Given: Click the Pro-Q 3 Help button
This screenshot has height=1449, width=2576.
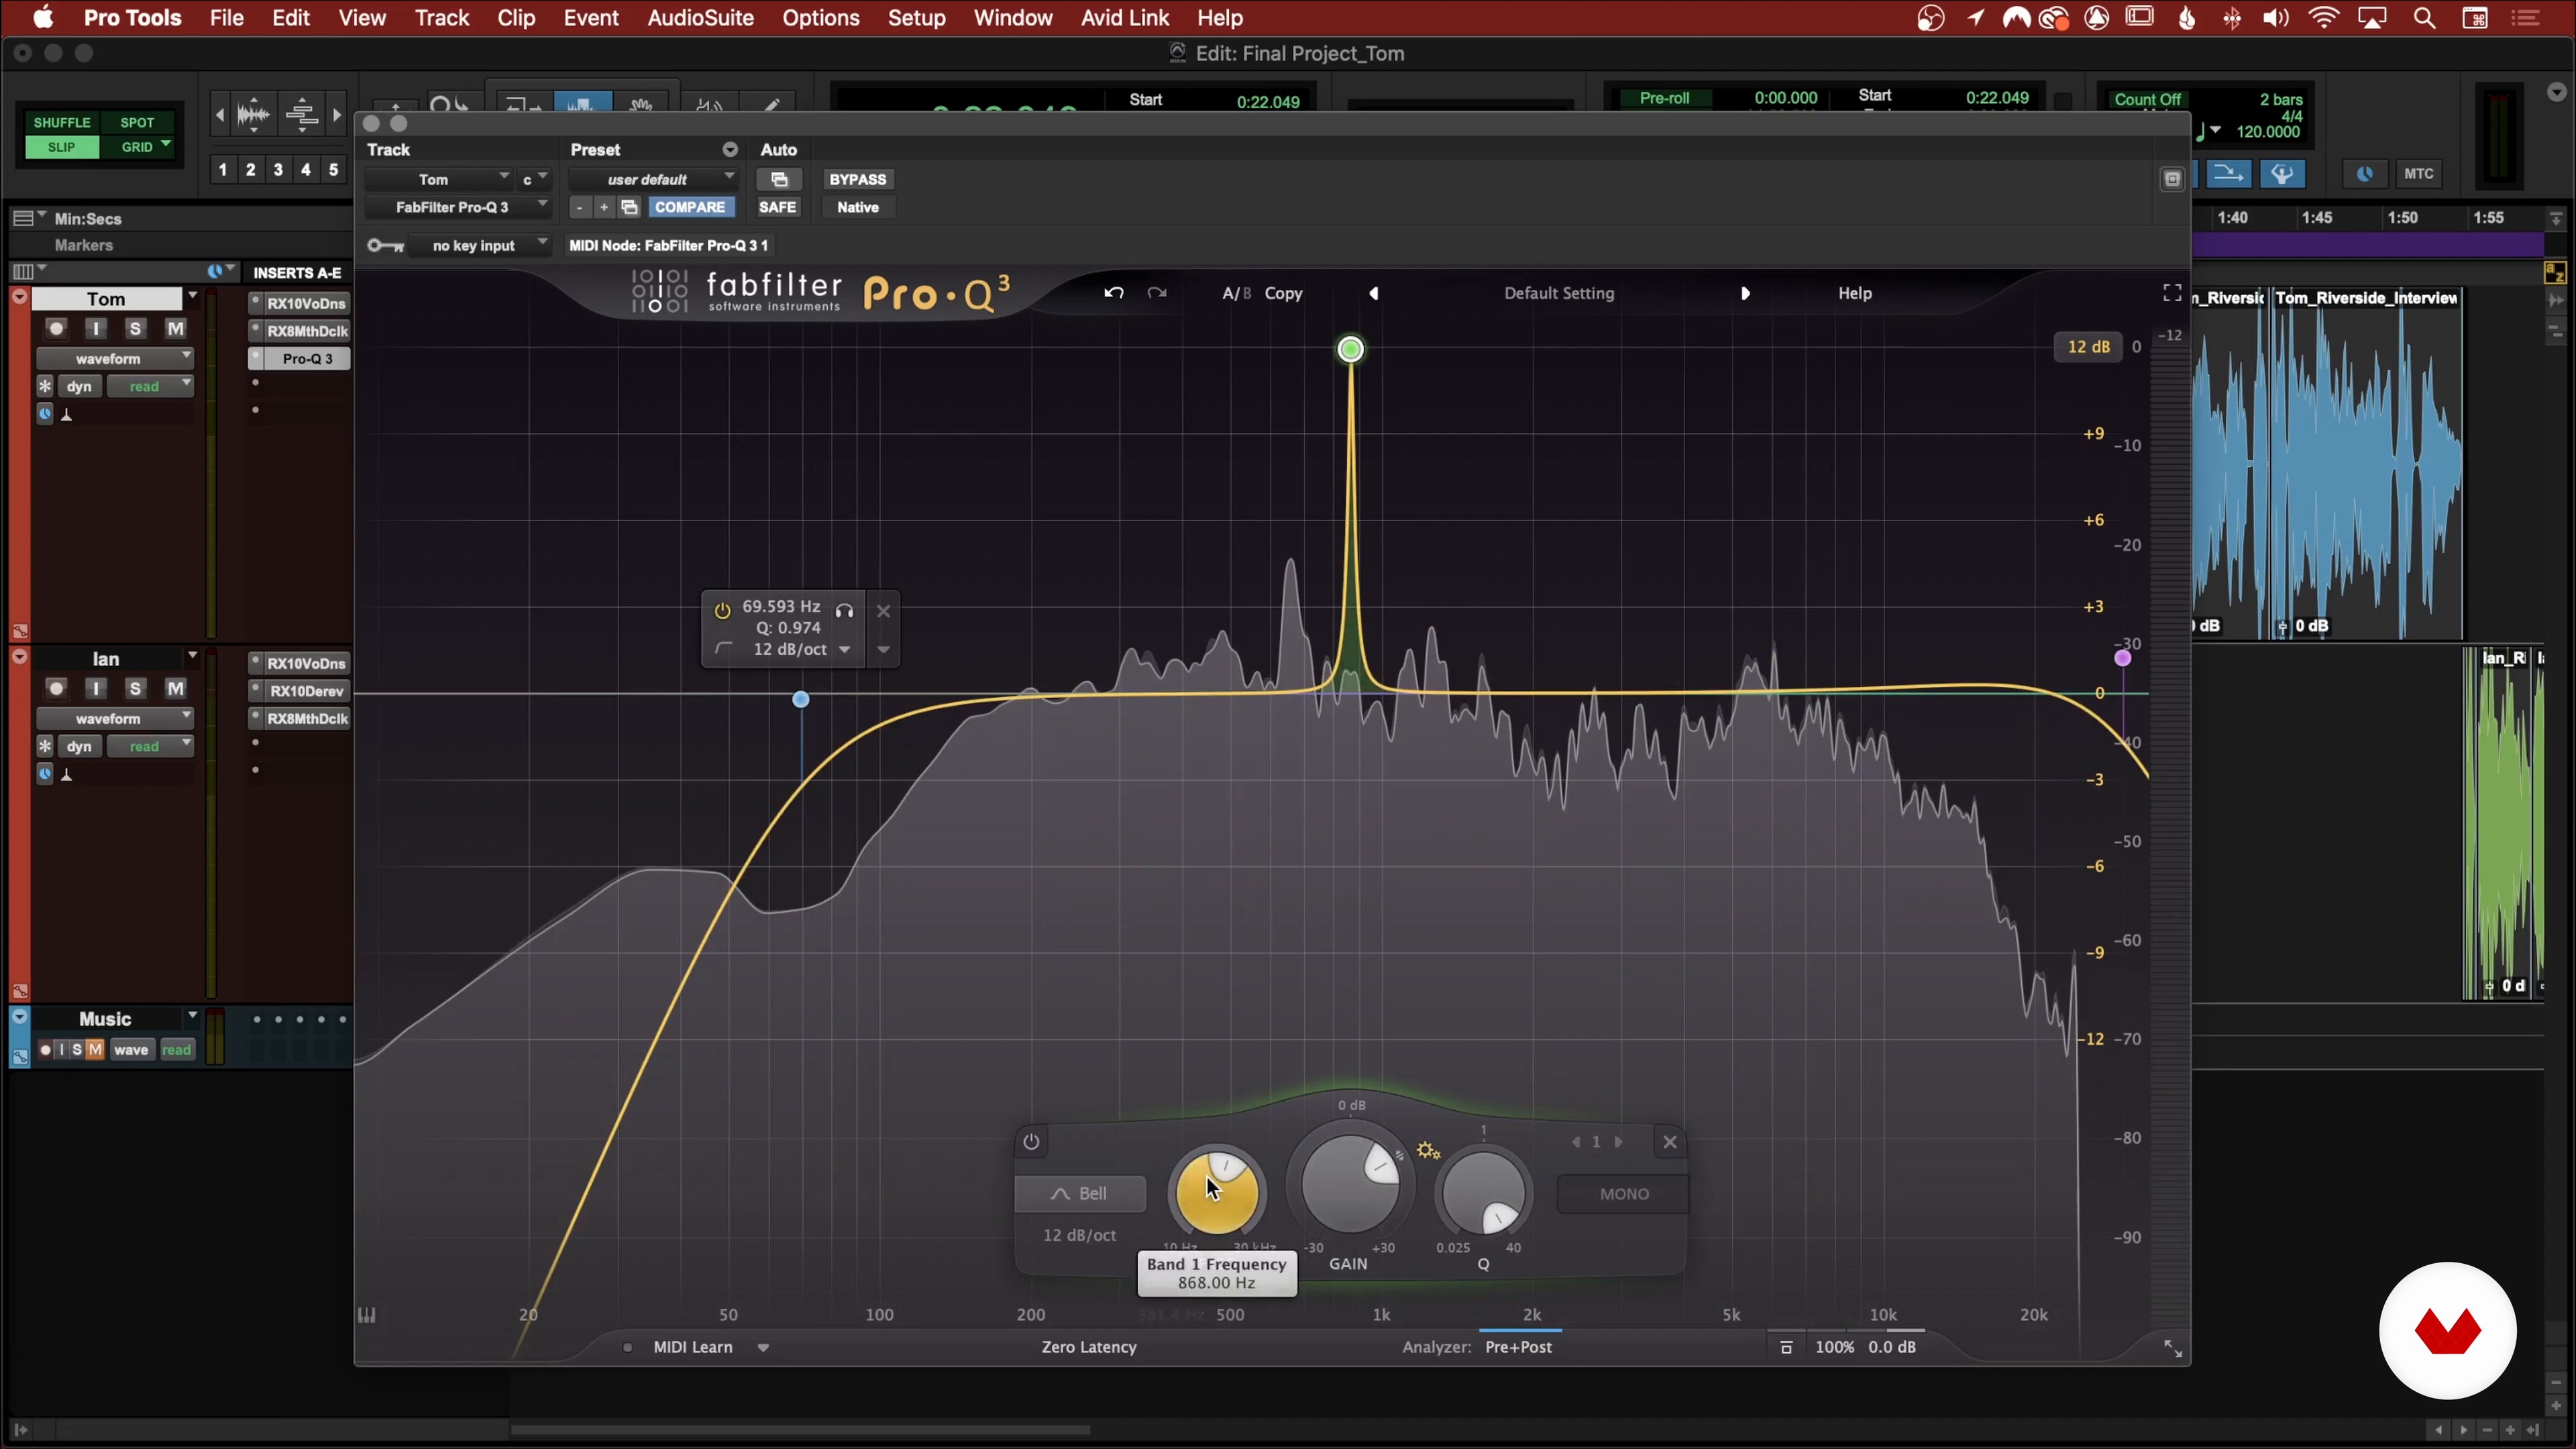Looking at the screenshot, I should point(1855,293).
